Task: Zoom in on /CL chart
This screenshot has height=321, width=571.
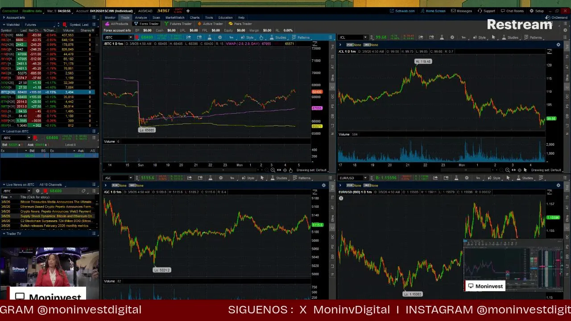Action: click(x=507, y=170)
